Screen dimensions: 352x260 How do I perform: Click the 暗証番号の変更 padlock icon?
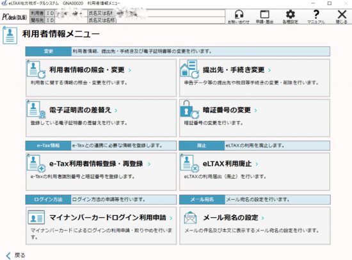coord(189,110)
